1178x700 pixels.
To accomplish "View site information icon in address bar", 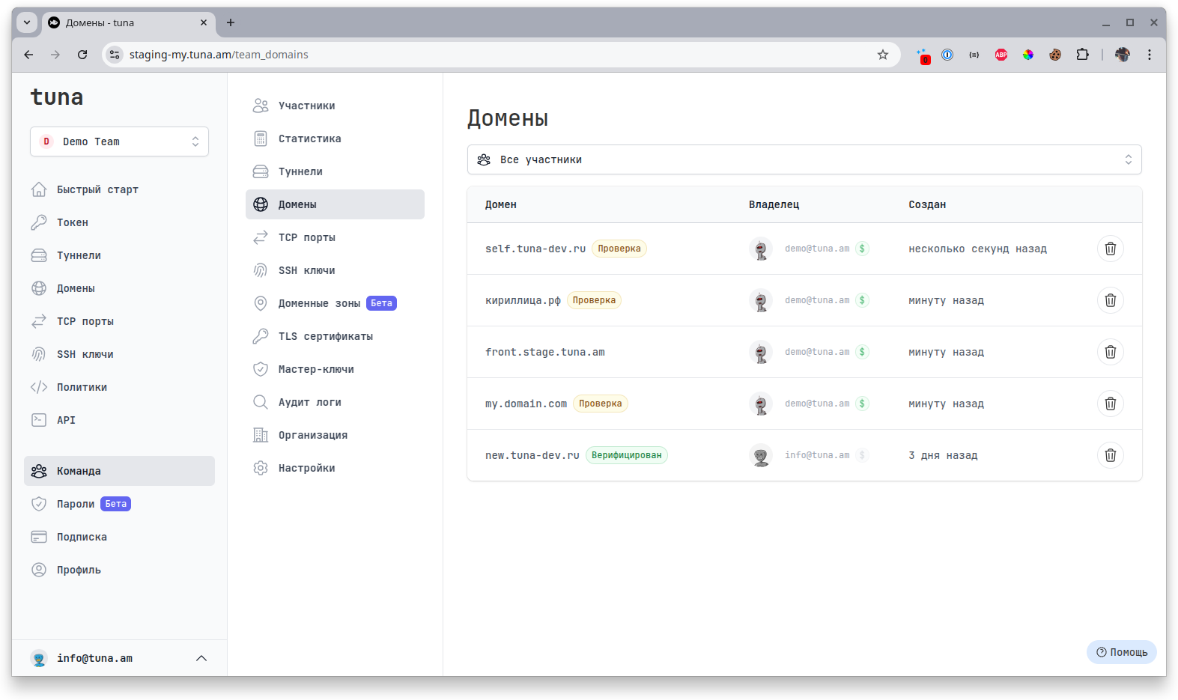I will coord(115,55).
